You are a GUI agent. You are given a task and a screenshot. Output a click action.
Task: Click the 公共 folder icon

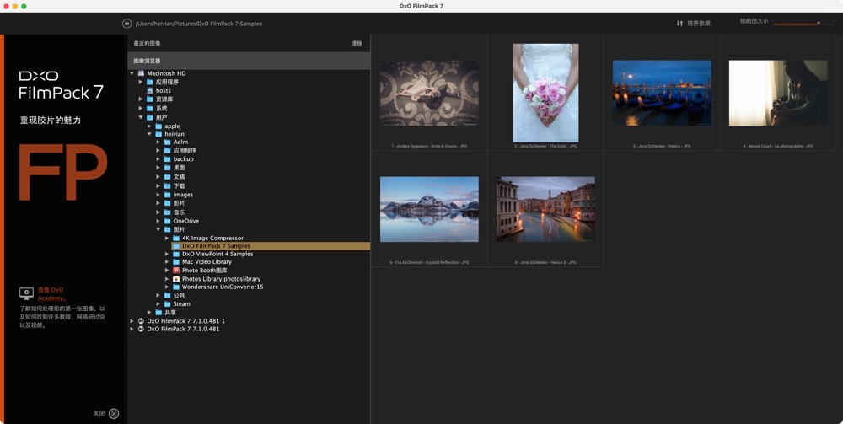167,295
